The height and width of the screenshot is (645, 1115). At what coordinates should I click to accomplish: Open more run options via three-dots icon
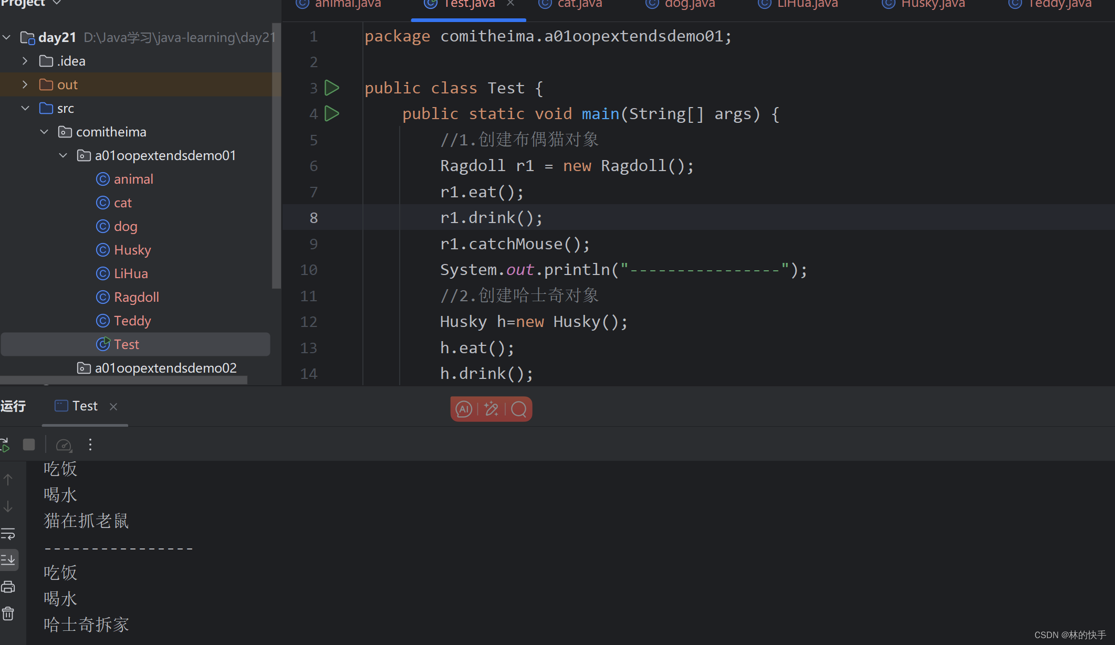90,444
